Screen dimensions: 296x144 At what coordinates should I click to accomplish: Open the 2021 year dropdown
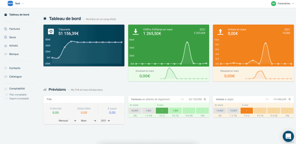105,121
